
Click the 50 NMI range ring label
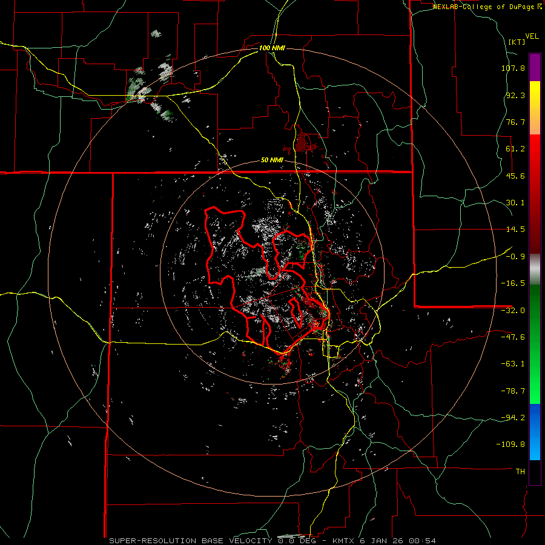pyautogui.click(x=272, y=160)
